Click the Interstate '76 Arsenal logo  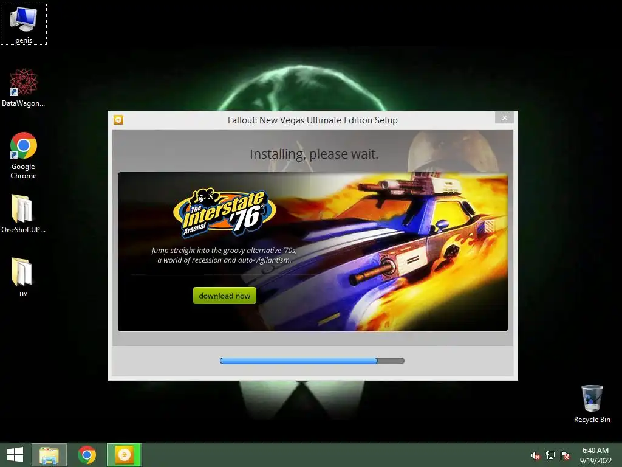pyautogui.click(x=224, y=213)
